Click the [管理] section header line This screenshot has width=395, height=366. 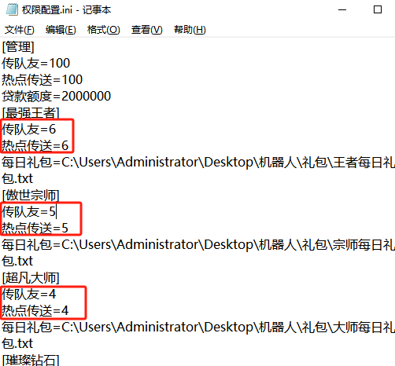pyautogui.click(x=18, y=47)
